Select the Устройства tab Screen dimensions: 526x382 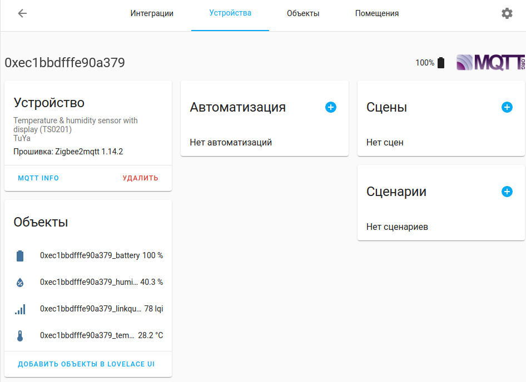tap(230, 13)
